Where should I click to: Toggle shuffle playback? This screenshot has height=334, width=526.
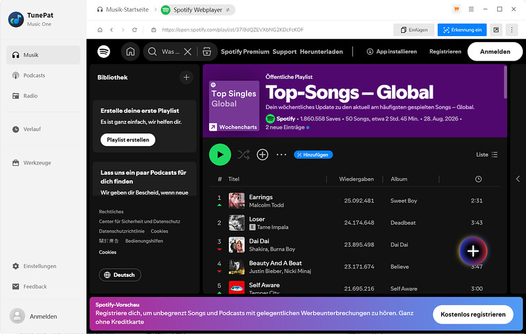coord(244,155)
